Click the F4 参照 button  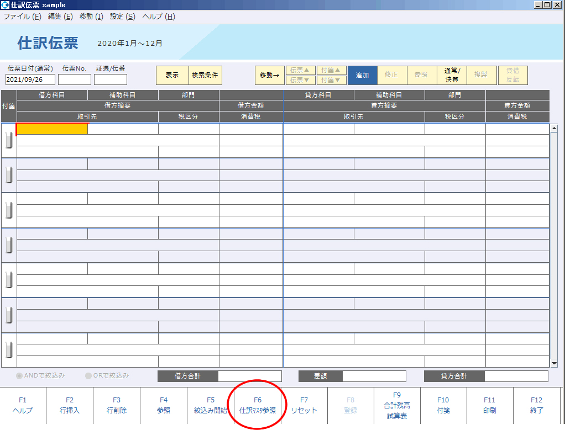click(164, 406)
